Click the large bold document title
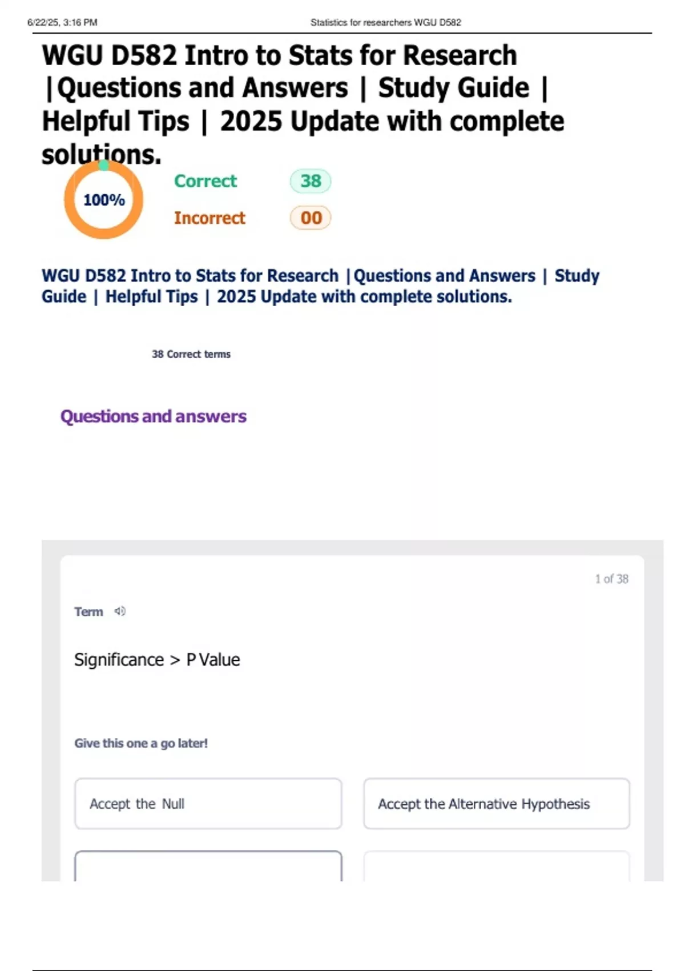This screenshot has width=685, height=971. [303, 104]
